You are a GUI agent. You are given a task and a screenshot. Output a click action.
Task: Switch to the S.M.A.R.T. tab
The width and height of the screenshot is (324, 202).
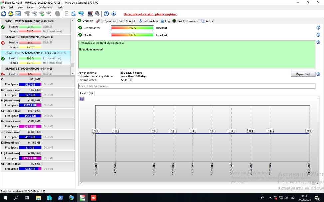coord(128,21)
